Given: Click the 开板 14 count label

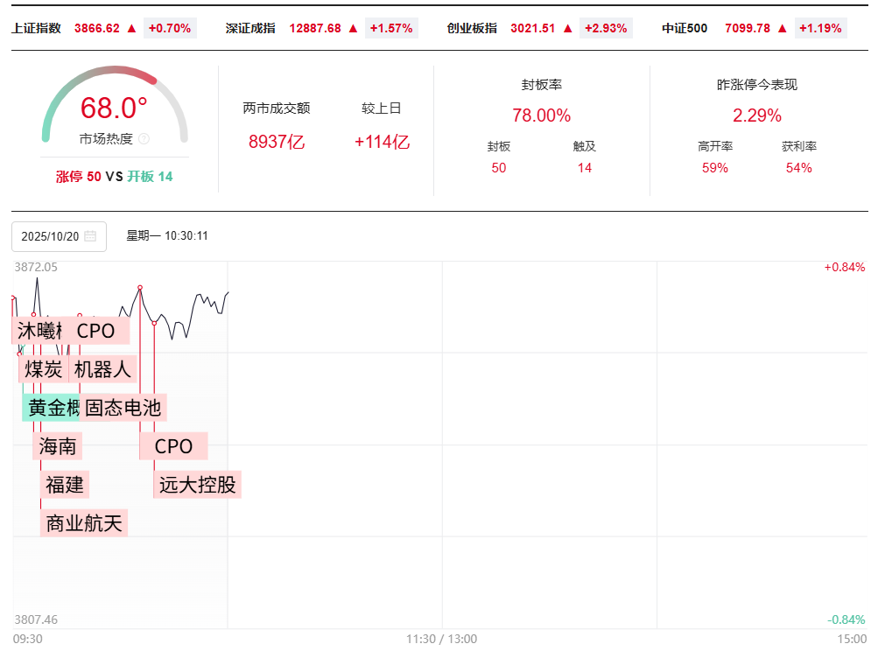Looking at the screenshot, I should (151, 177).
